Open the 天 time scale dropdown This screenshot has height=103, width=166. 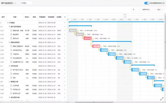(x=136, y=10)
